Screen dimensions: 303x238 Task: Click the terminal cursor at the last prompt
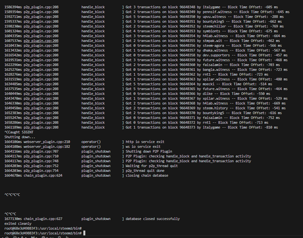point(84,233)
